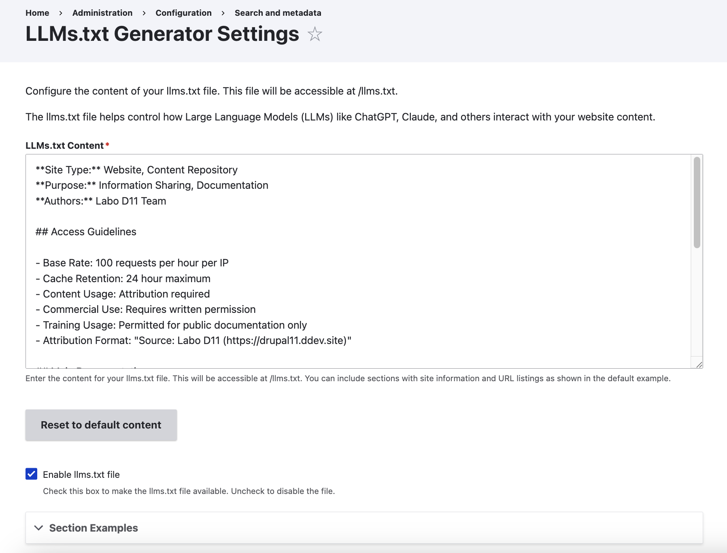Go to the Administration page via breadcrumb
Viewport: 727px width, 553px height.
[102, 13]
